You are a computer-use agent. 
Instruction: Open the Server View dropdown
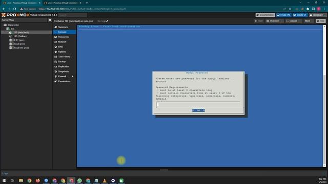click(x=24, y=20)
